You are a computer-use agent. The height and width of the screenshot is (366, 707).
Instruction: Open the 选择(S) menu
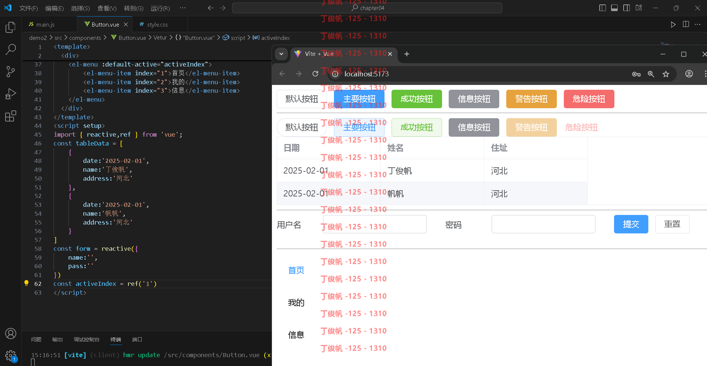80,8
